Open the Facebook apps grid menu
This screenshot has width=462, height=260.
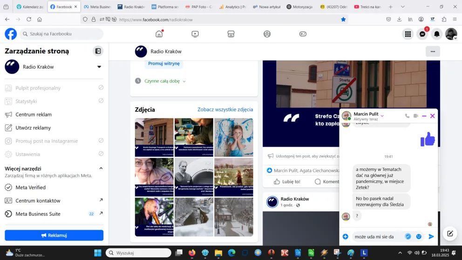pos(408,34)
